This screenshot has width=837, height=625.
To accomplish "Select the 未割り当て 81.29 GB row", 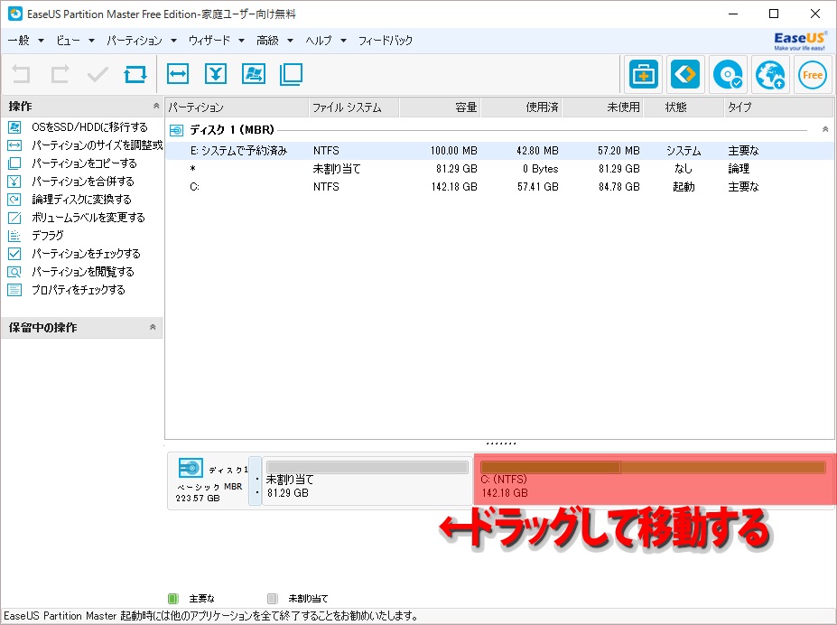I will tap(499, 169).
